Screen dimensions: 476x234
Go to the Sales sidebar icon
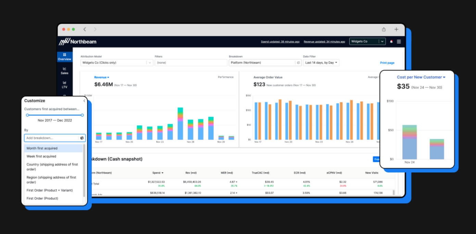(64, 70)
